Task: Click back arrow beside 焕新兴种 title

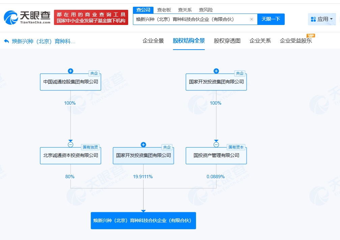Action: point(6,41)
